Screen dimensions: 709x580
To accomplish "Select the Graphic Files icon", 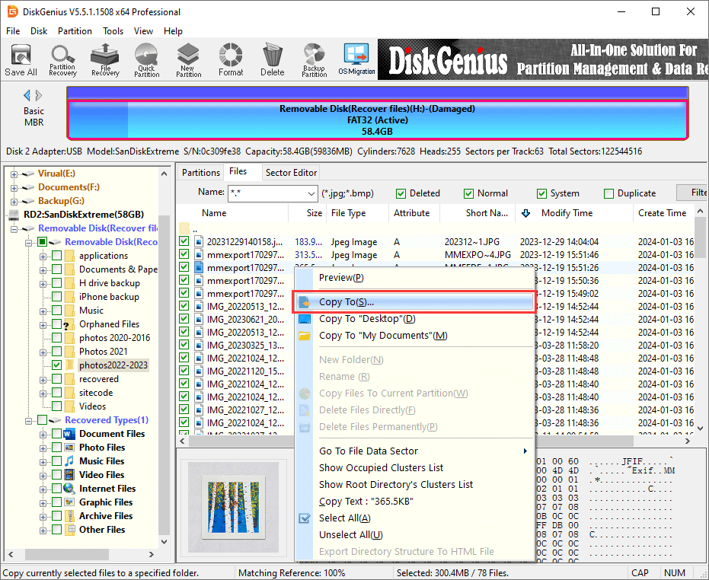I will tap(69, 502).
